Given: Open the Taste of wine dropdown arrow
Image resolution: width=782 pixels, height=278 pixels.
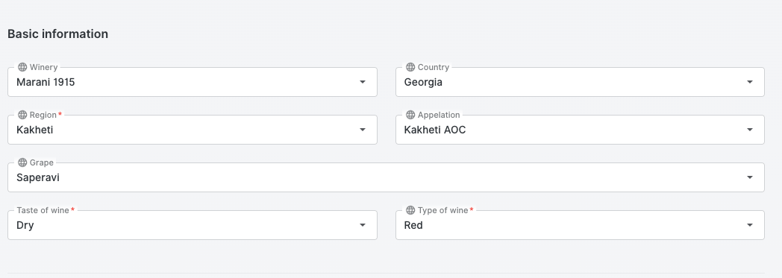Looking at the screenshot, I should coord(363,225).
